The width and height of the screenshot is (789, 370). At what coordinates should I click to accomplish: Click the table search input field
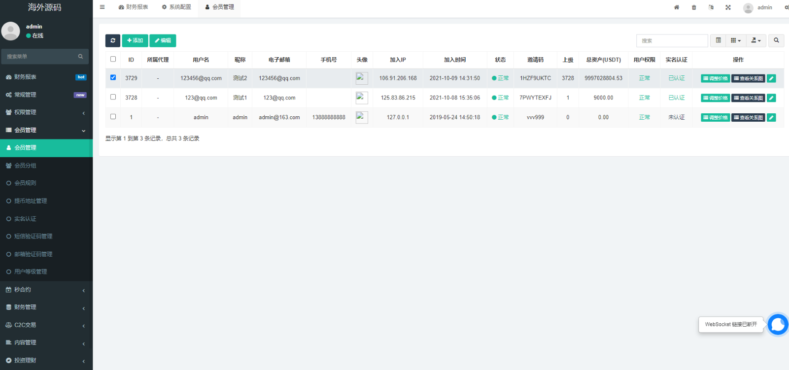(x=672, y=40)
